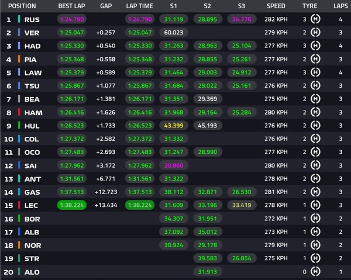Click the POSITION column header

pyautogui.click(x=22, y=6)
